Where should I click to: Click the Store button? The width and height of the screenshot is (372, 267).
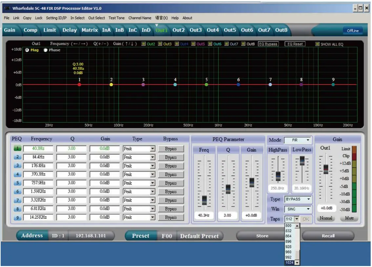coord(262,236)
